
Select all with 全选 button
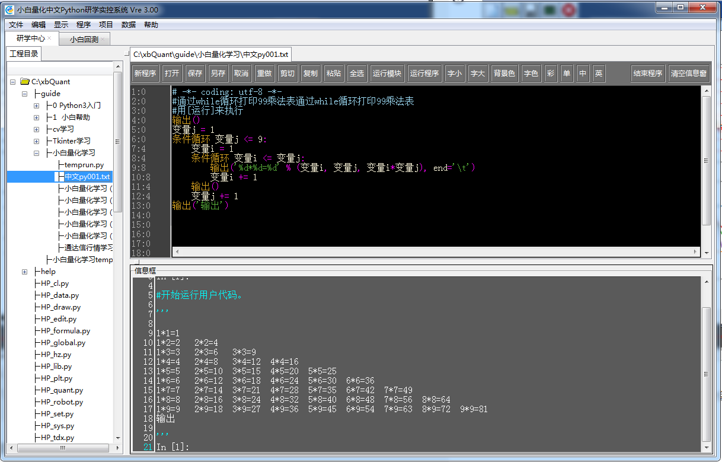(x=357, y=74)
